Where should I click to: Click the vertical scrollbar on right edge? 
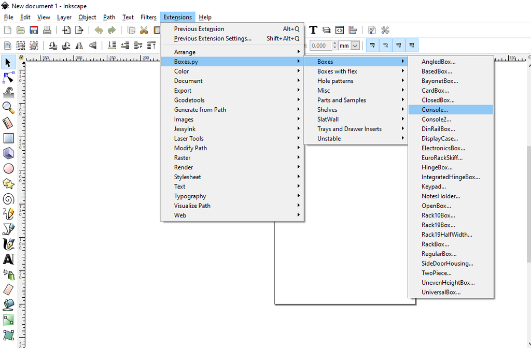(529, 204)
